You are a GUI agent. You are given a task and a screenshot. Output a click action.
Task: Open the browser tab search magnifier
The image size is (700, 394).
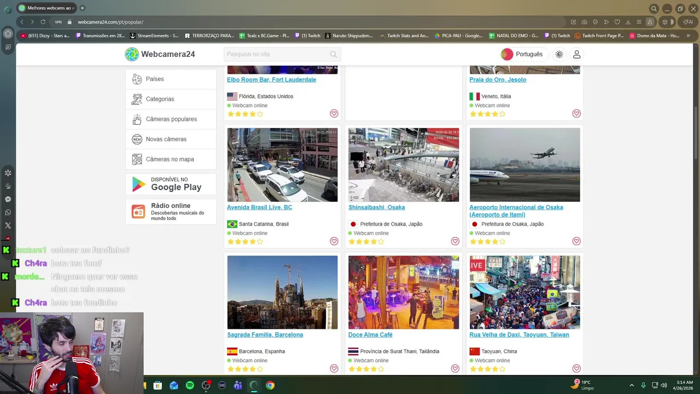(x=654, y=8)
